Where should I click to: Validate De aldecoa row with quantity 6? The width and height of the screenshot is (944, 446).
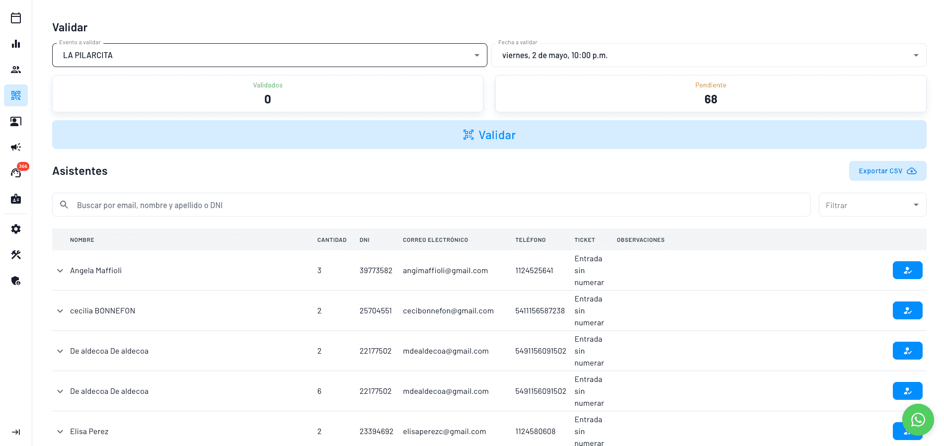point(908,391)
